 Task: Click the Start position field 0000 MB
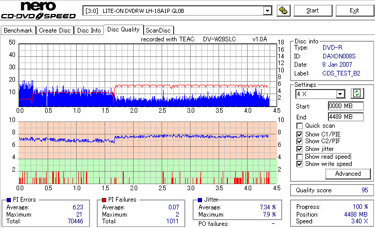346,106
